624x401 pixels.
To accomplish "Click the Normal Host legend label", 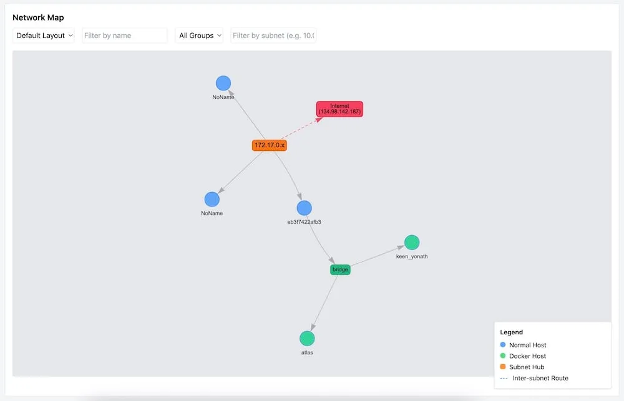I will pyautogui.click(x=528, y=345).
